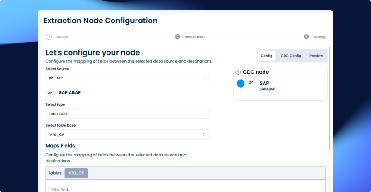Select the blue circle node marker
The image size is (371, 192).
pyautogui.click(x=241, y=84)
